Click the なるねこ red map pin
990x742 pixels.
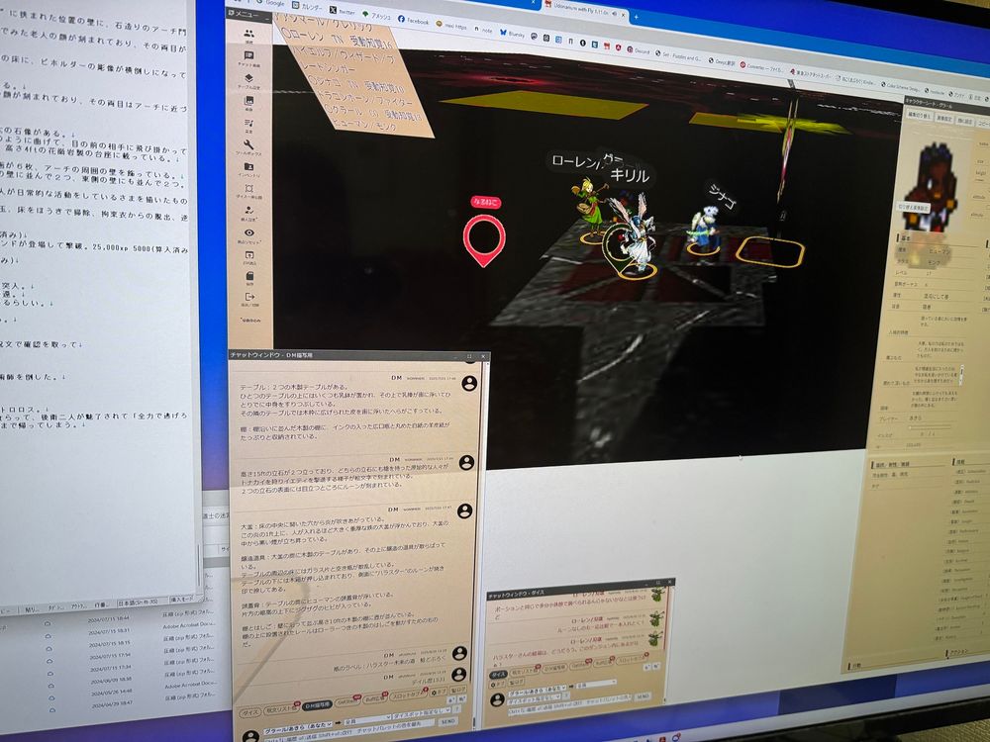(484, 240)
